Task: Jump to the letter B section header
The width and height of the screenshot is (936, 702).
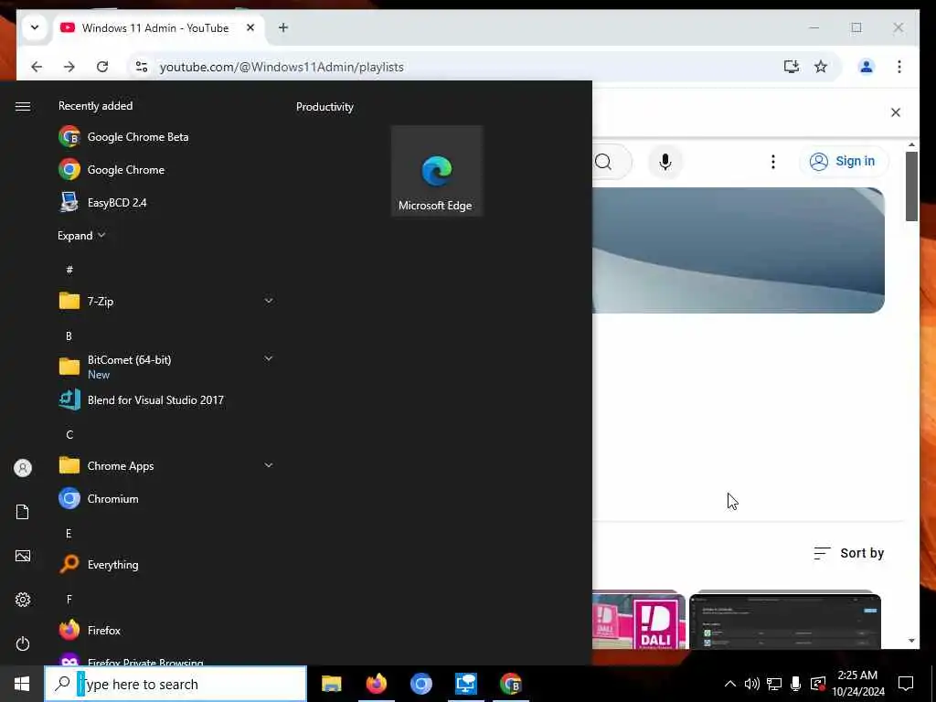Action: pyautogui.click(x=69, y=336)
